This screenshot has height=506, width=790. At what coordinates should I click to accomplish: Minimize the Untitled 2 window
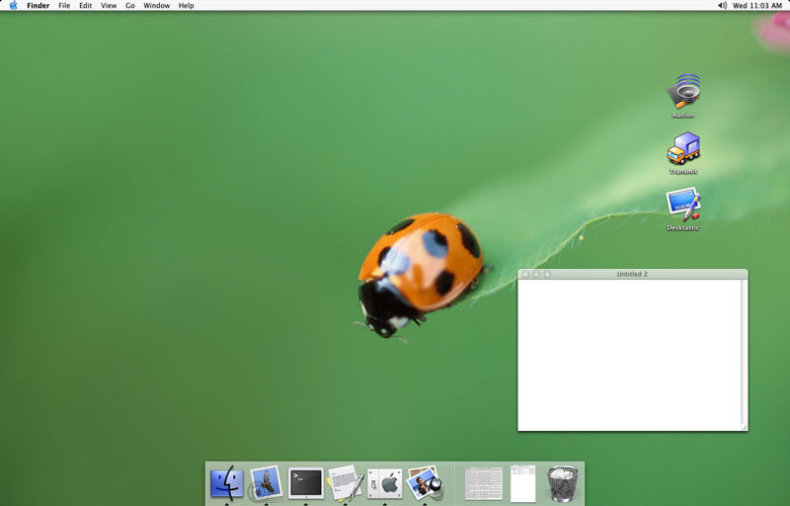point(536,274)
